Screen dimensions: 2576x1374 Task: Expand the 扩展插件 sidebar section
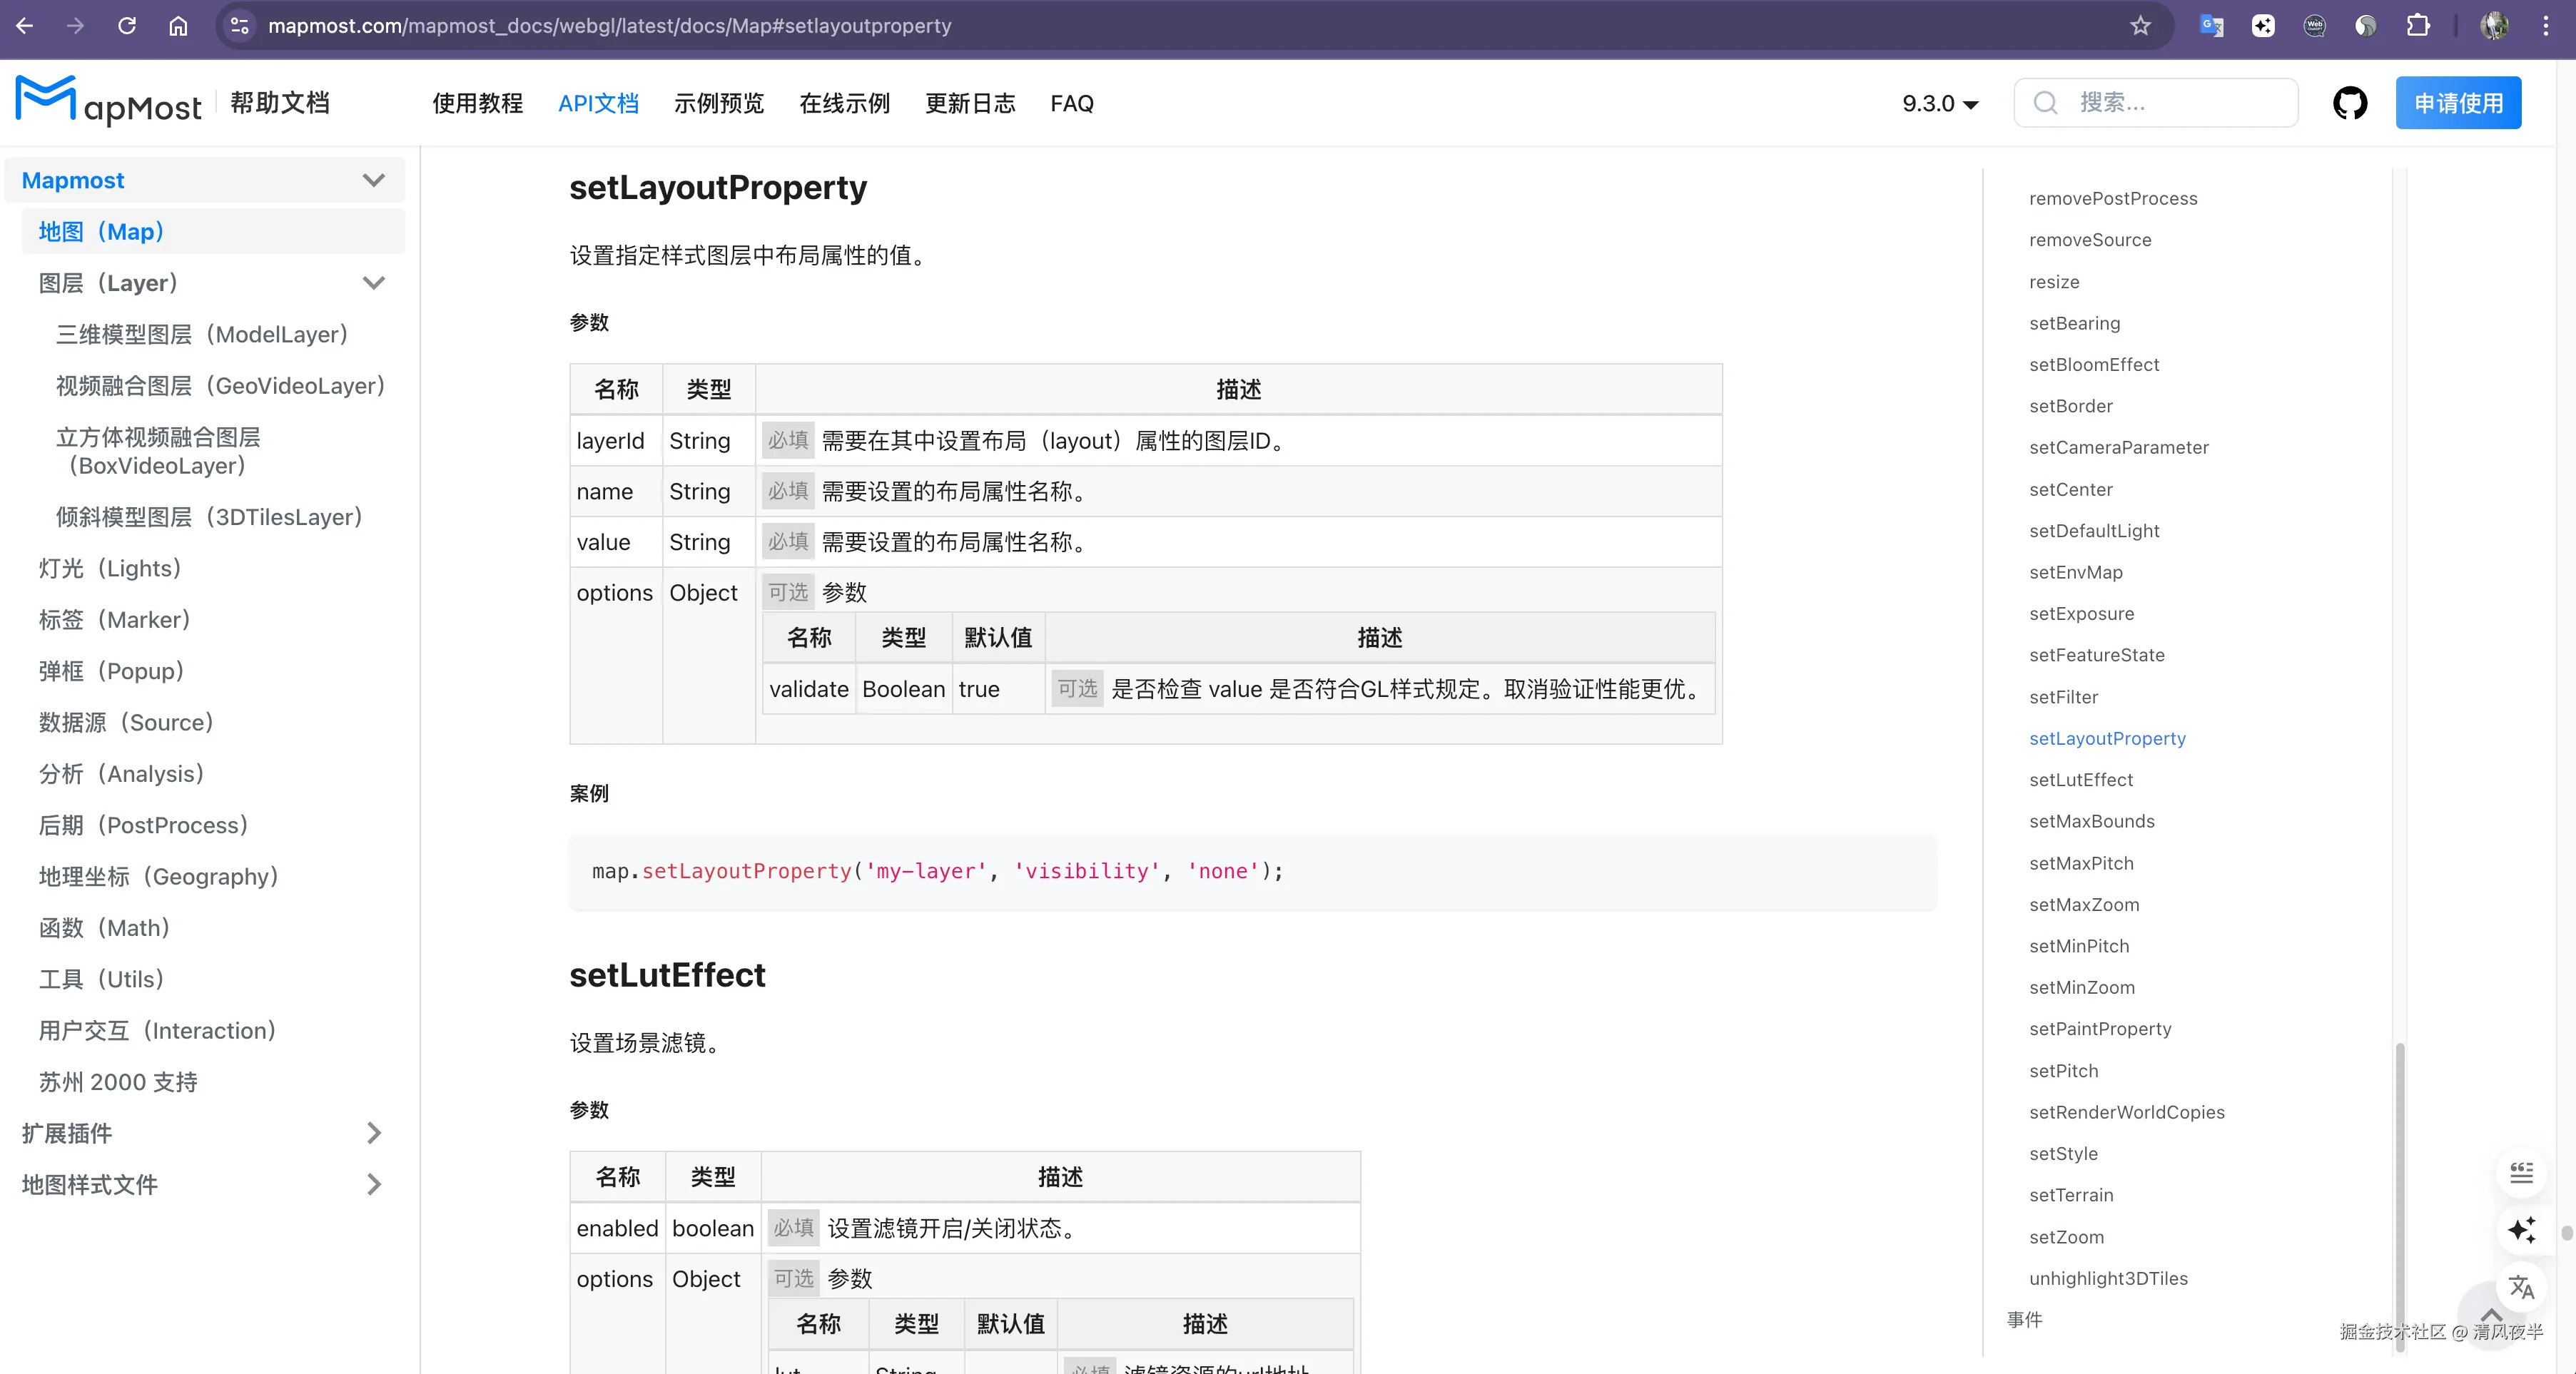click(x=373, y=1133)
